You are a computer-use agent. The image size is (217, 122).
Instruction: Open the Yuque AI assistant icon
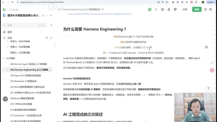[x=150, y=9]
